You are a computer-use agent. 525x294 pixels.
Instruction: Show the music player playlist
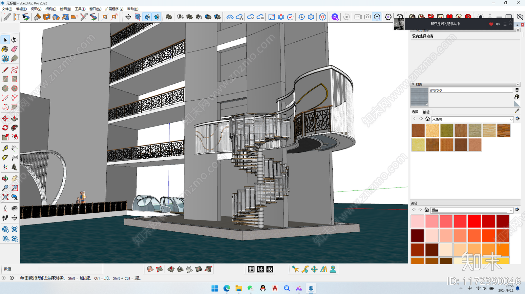(x=505, y=24)
